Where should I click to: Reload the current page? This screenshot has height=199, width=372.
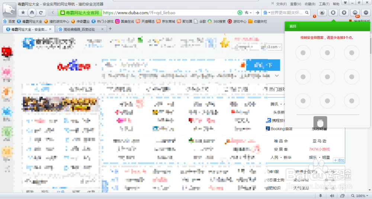click(41, 13)
